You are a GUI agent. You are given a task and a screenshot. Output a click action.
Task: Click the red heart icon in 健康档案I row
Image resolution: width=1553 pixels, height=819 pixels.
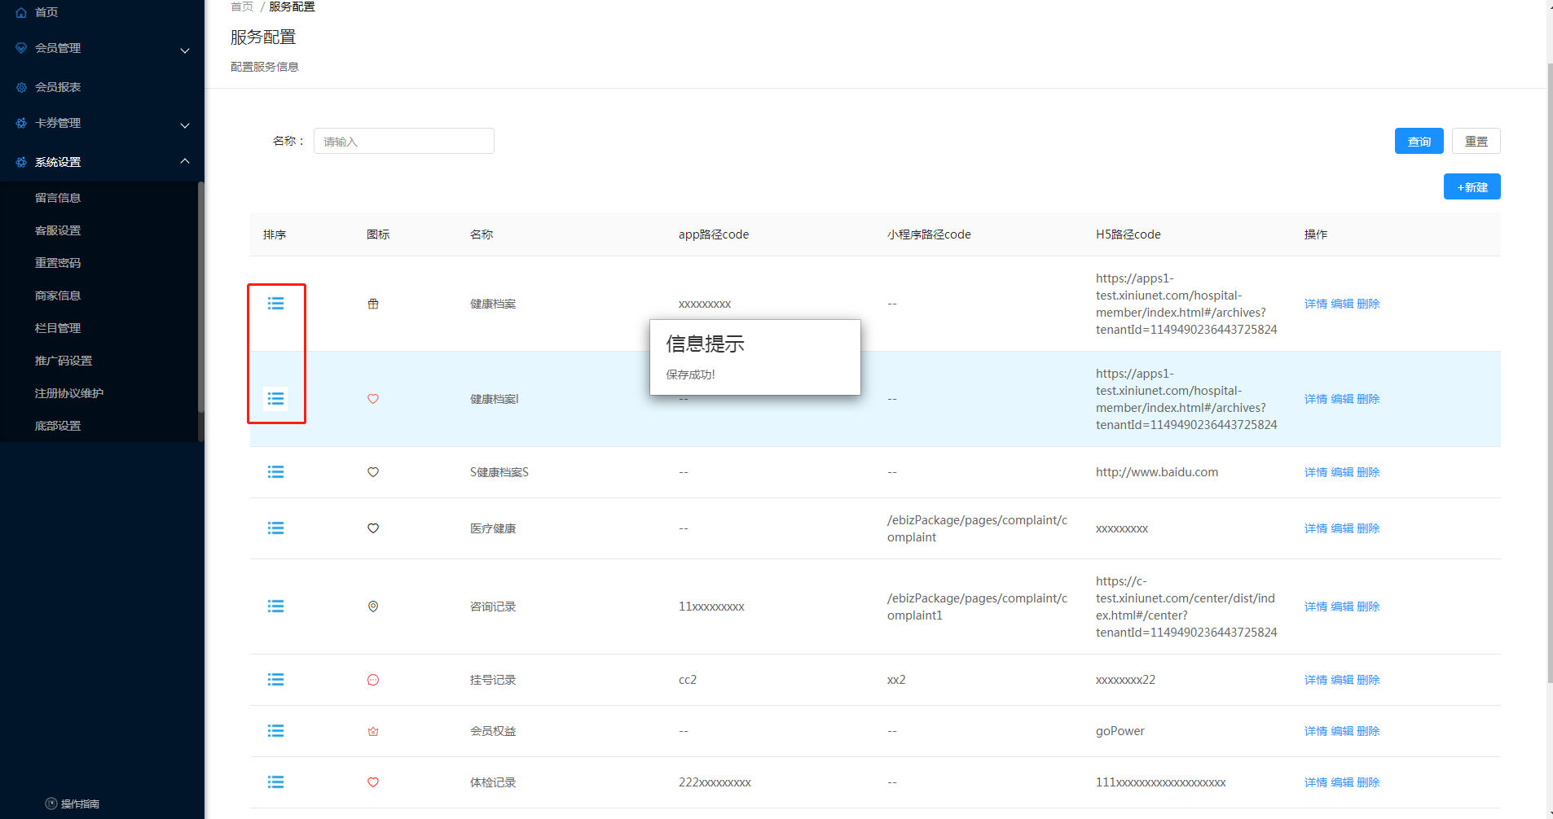click(x=373, y=399)
